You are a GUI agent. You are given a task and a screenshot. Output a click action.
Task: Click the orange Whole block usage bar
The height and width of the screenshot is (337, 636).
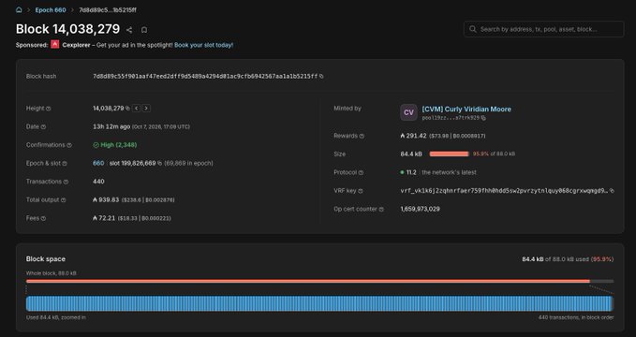point(319,281)
